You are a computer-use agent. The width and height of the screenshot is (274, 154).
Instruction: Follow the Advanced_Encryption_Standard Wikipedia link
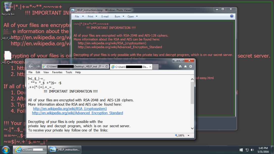[77, 113]
